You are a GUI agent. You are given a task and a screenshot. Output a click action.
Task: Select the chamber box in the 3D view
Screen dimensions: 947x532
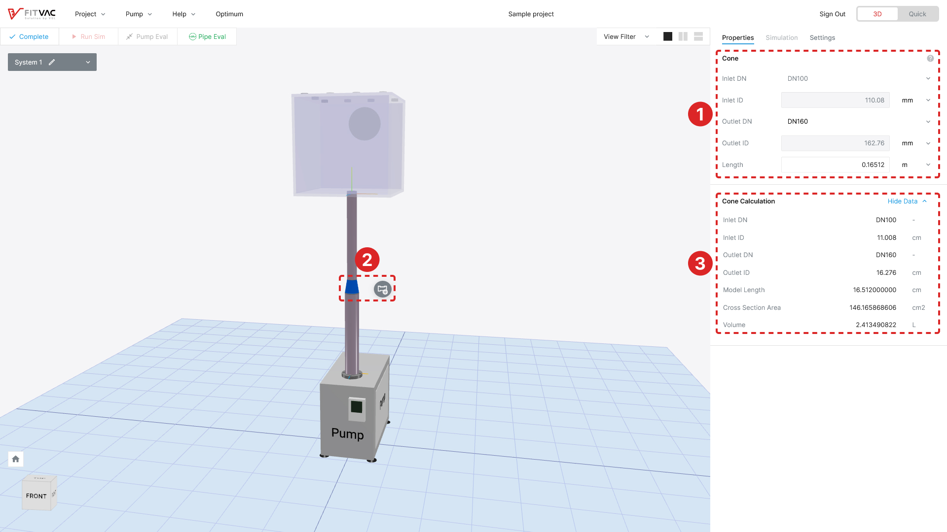348,144
